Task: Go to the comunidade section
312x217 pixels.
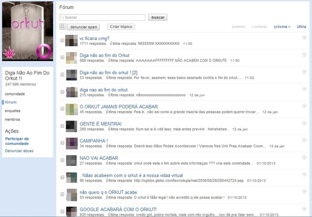Action: pos(15,94)
